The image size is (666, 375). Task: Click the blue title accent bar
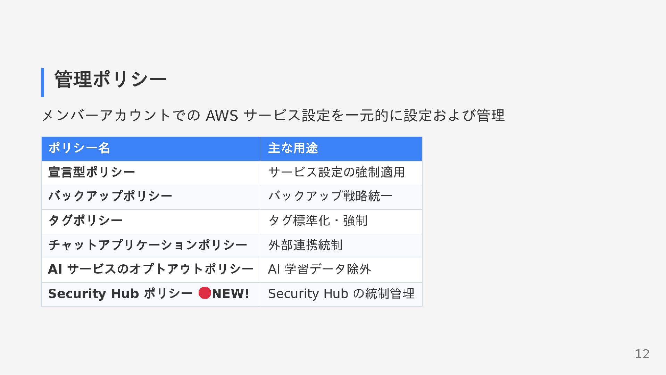[42, 83]
